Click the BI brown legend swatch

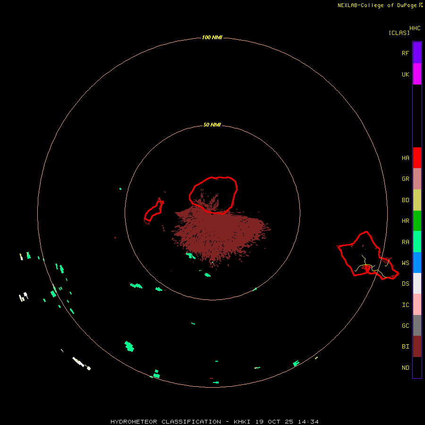click(x=417, y=347)
